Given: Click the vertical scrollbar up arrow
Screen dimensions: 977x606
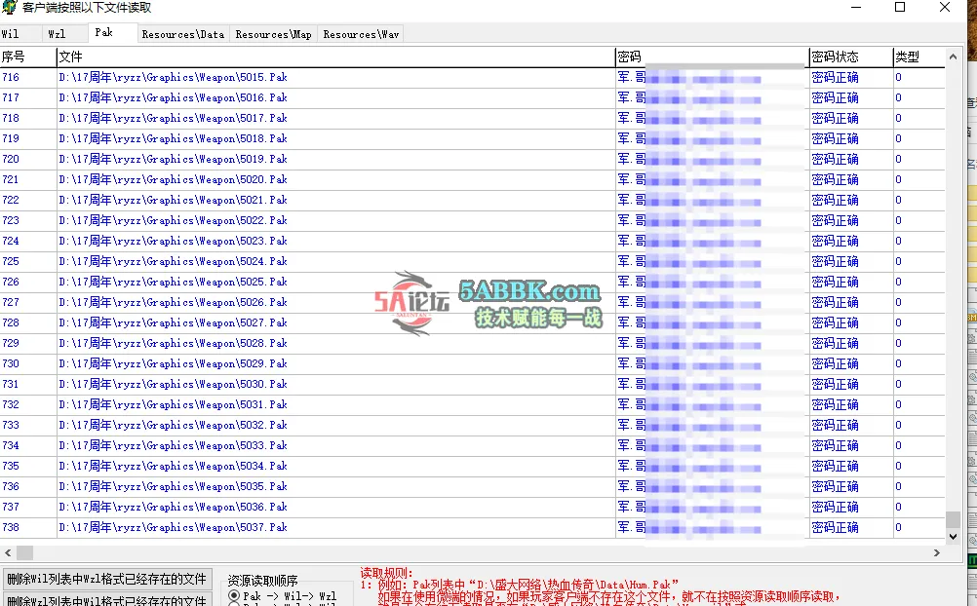Looking at the screenshot, I should coord(953,57).
